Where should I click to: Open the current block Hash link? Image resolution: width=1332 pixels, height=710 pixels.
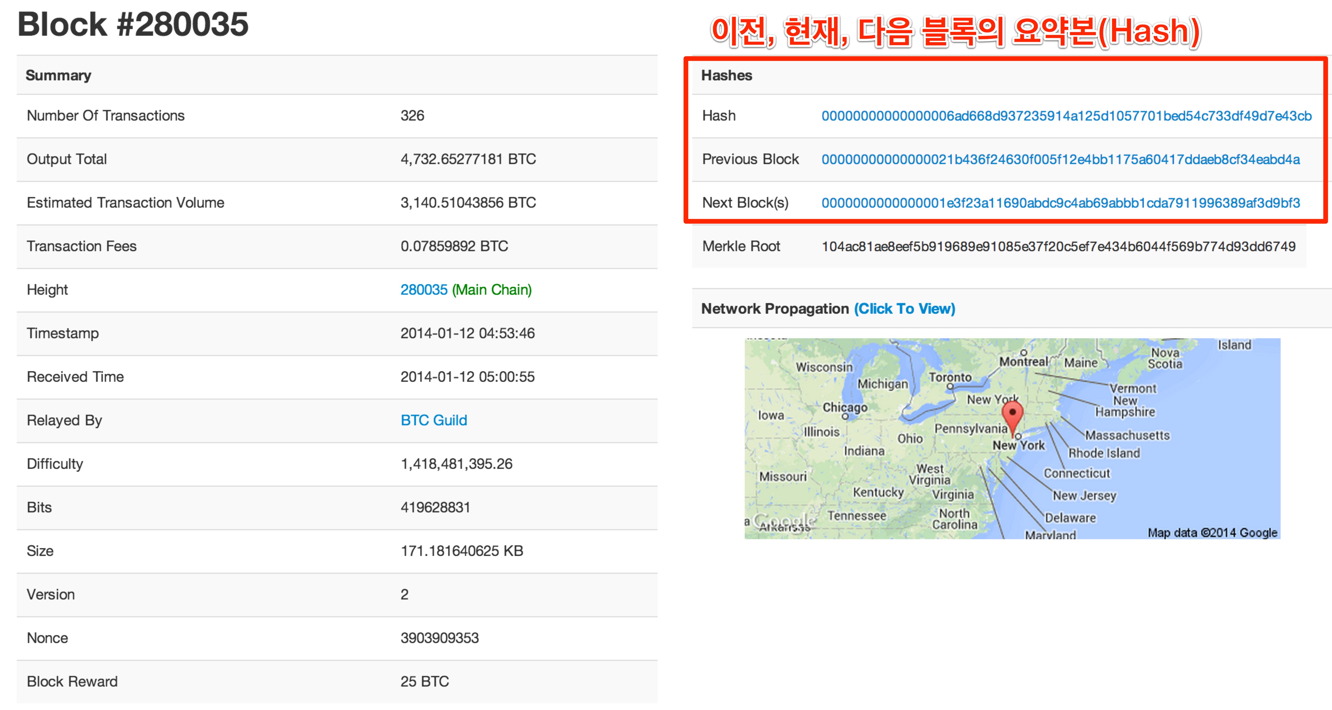(1066, 116)
